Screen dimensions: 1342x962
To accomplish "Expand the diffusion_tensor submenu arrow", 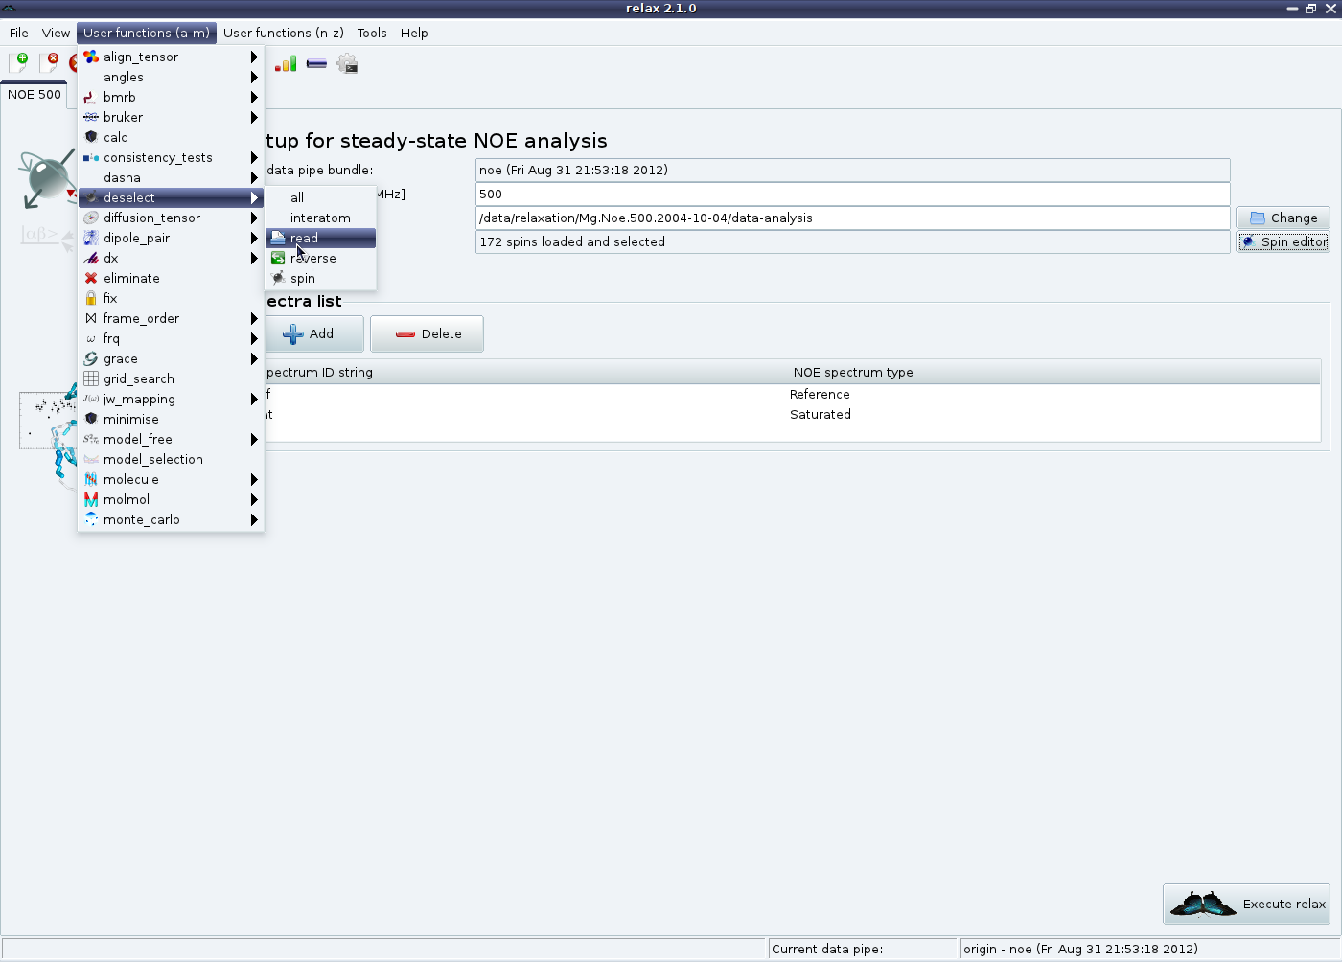I will click(254, 218).
